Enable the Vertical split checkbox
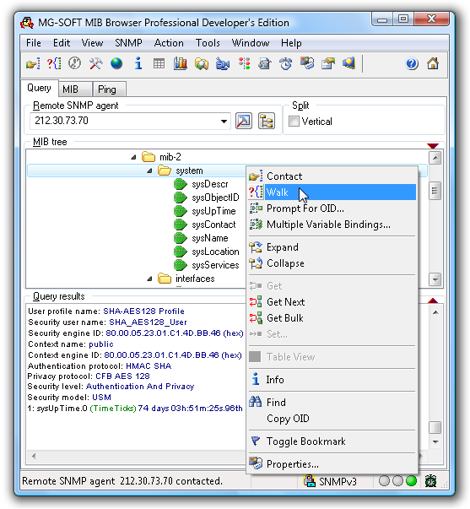The image size is (470, 509). 294,122
